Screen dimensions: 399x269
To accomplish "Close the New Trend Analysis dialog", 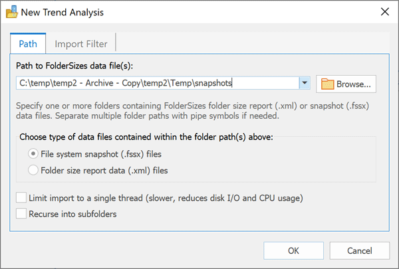I will 384,13.
